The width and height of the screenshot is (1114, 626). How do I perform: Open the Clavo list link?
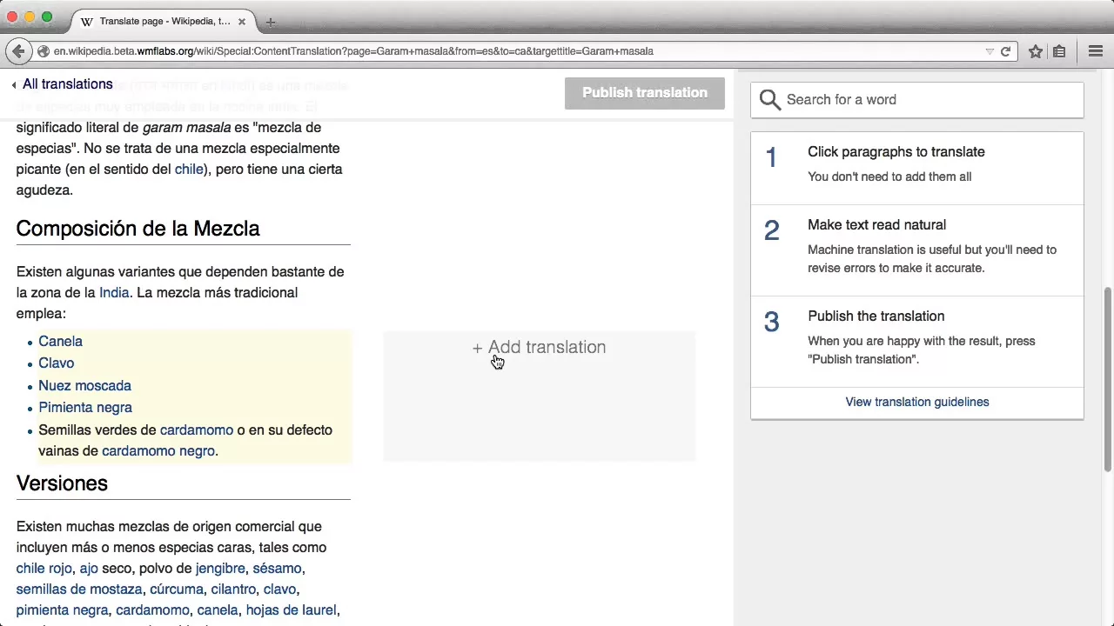[x=56, y=363]
